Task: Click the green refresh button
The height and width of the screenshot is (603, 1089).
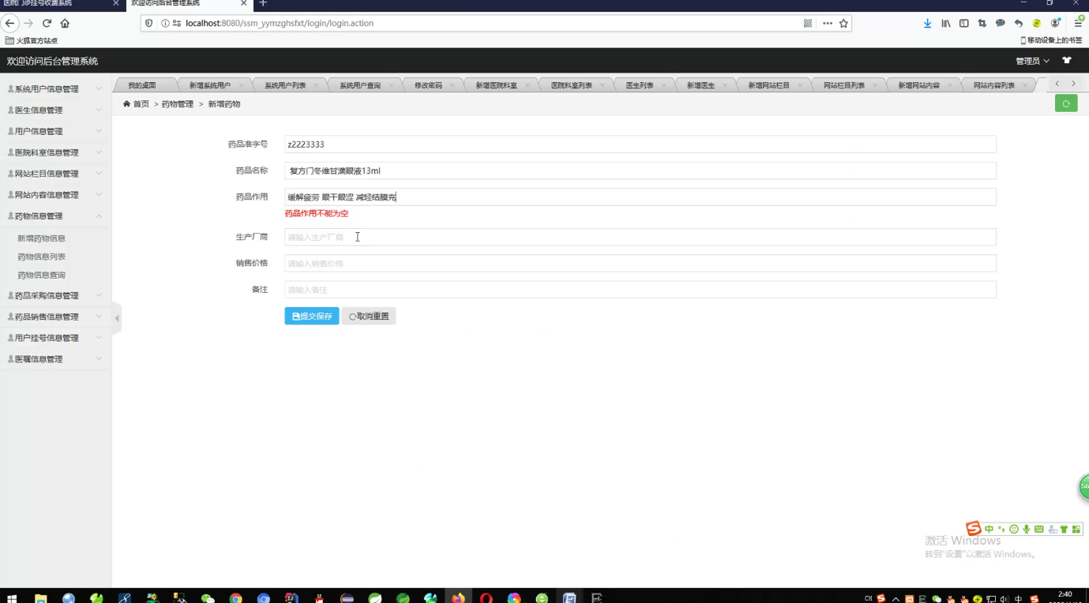Action: pos(1066,103)
